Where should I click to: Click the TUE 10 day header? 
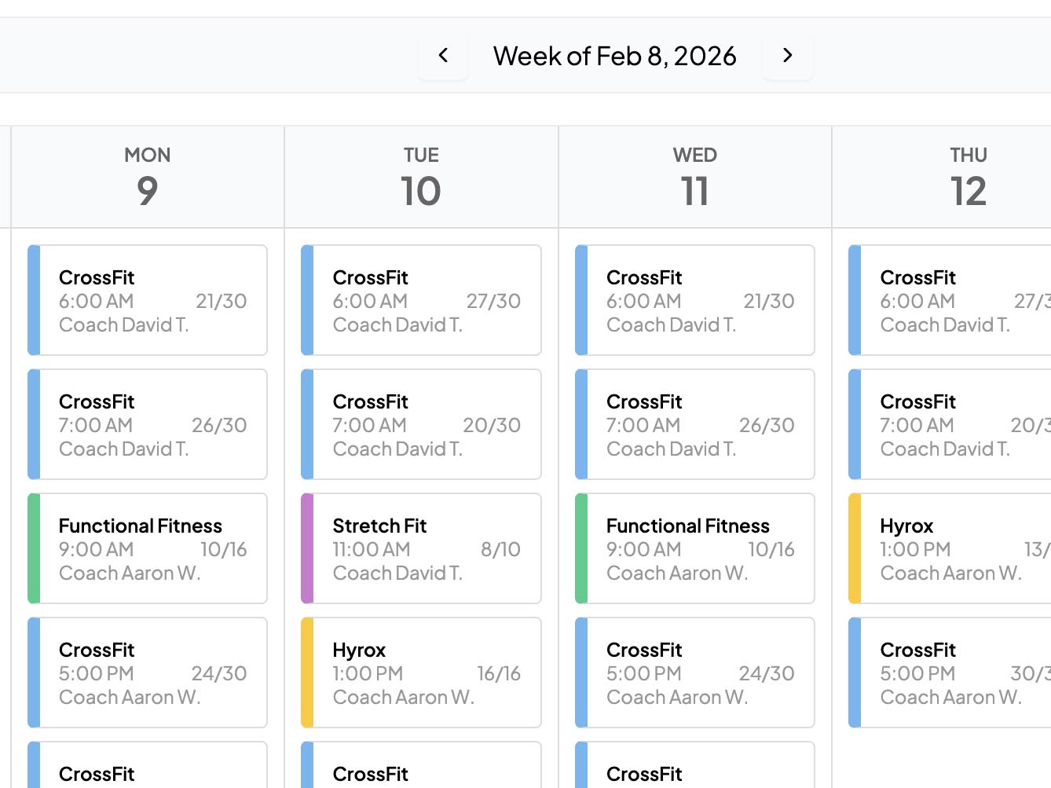(420, 175)
